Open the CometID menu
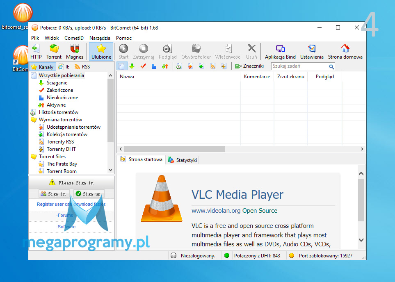 tap(74, 38)
